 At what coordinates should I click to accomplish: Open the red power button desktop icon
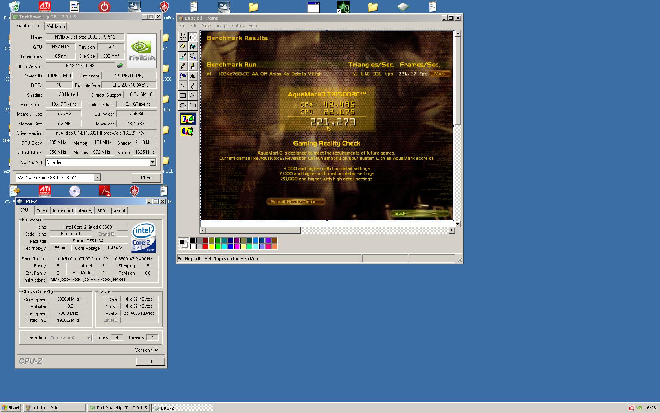(104, 6)
